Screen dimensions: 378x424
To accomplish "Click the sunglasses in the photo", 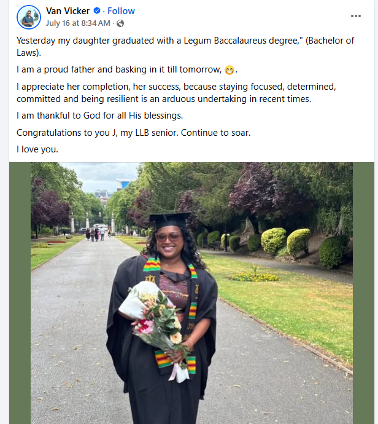I will (169, 237).
